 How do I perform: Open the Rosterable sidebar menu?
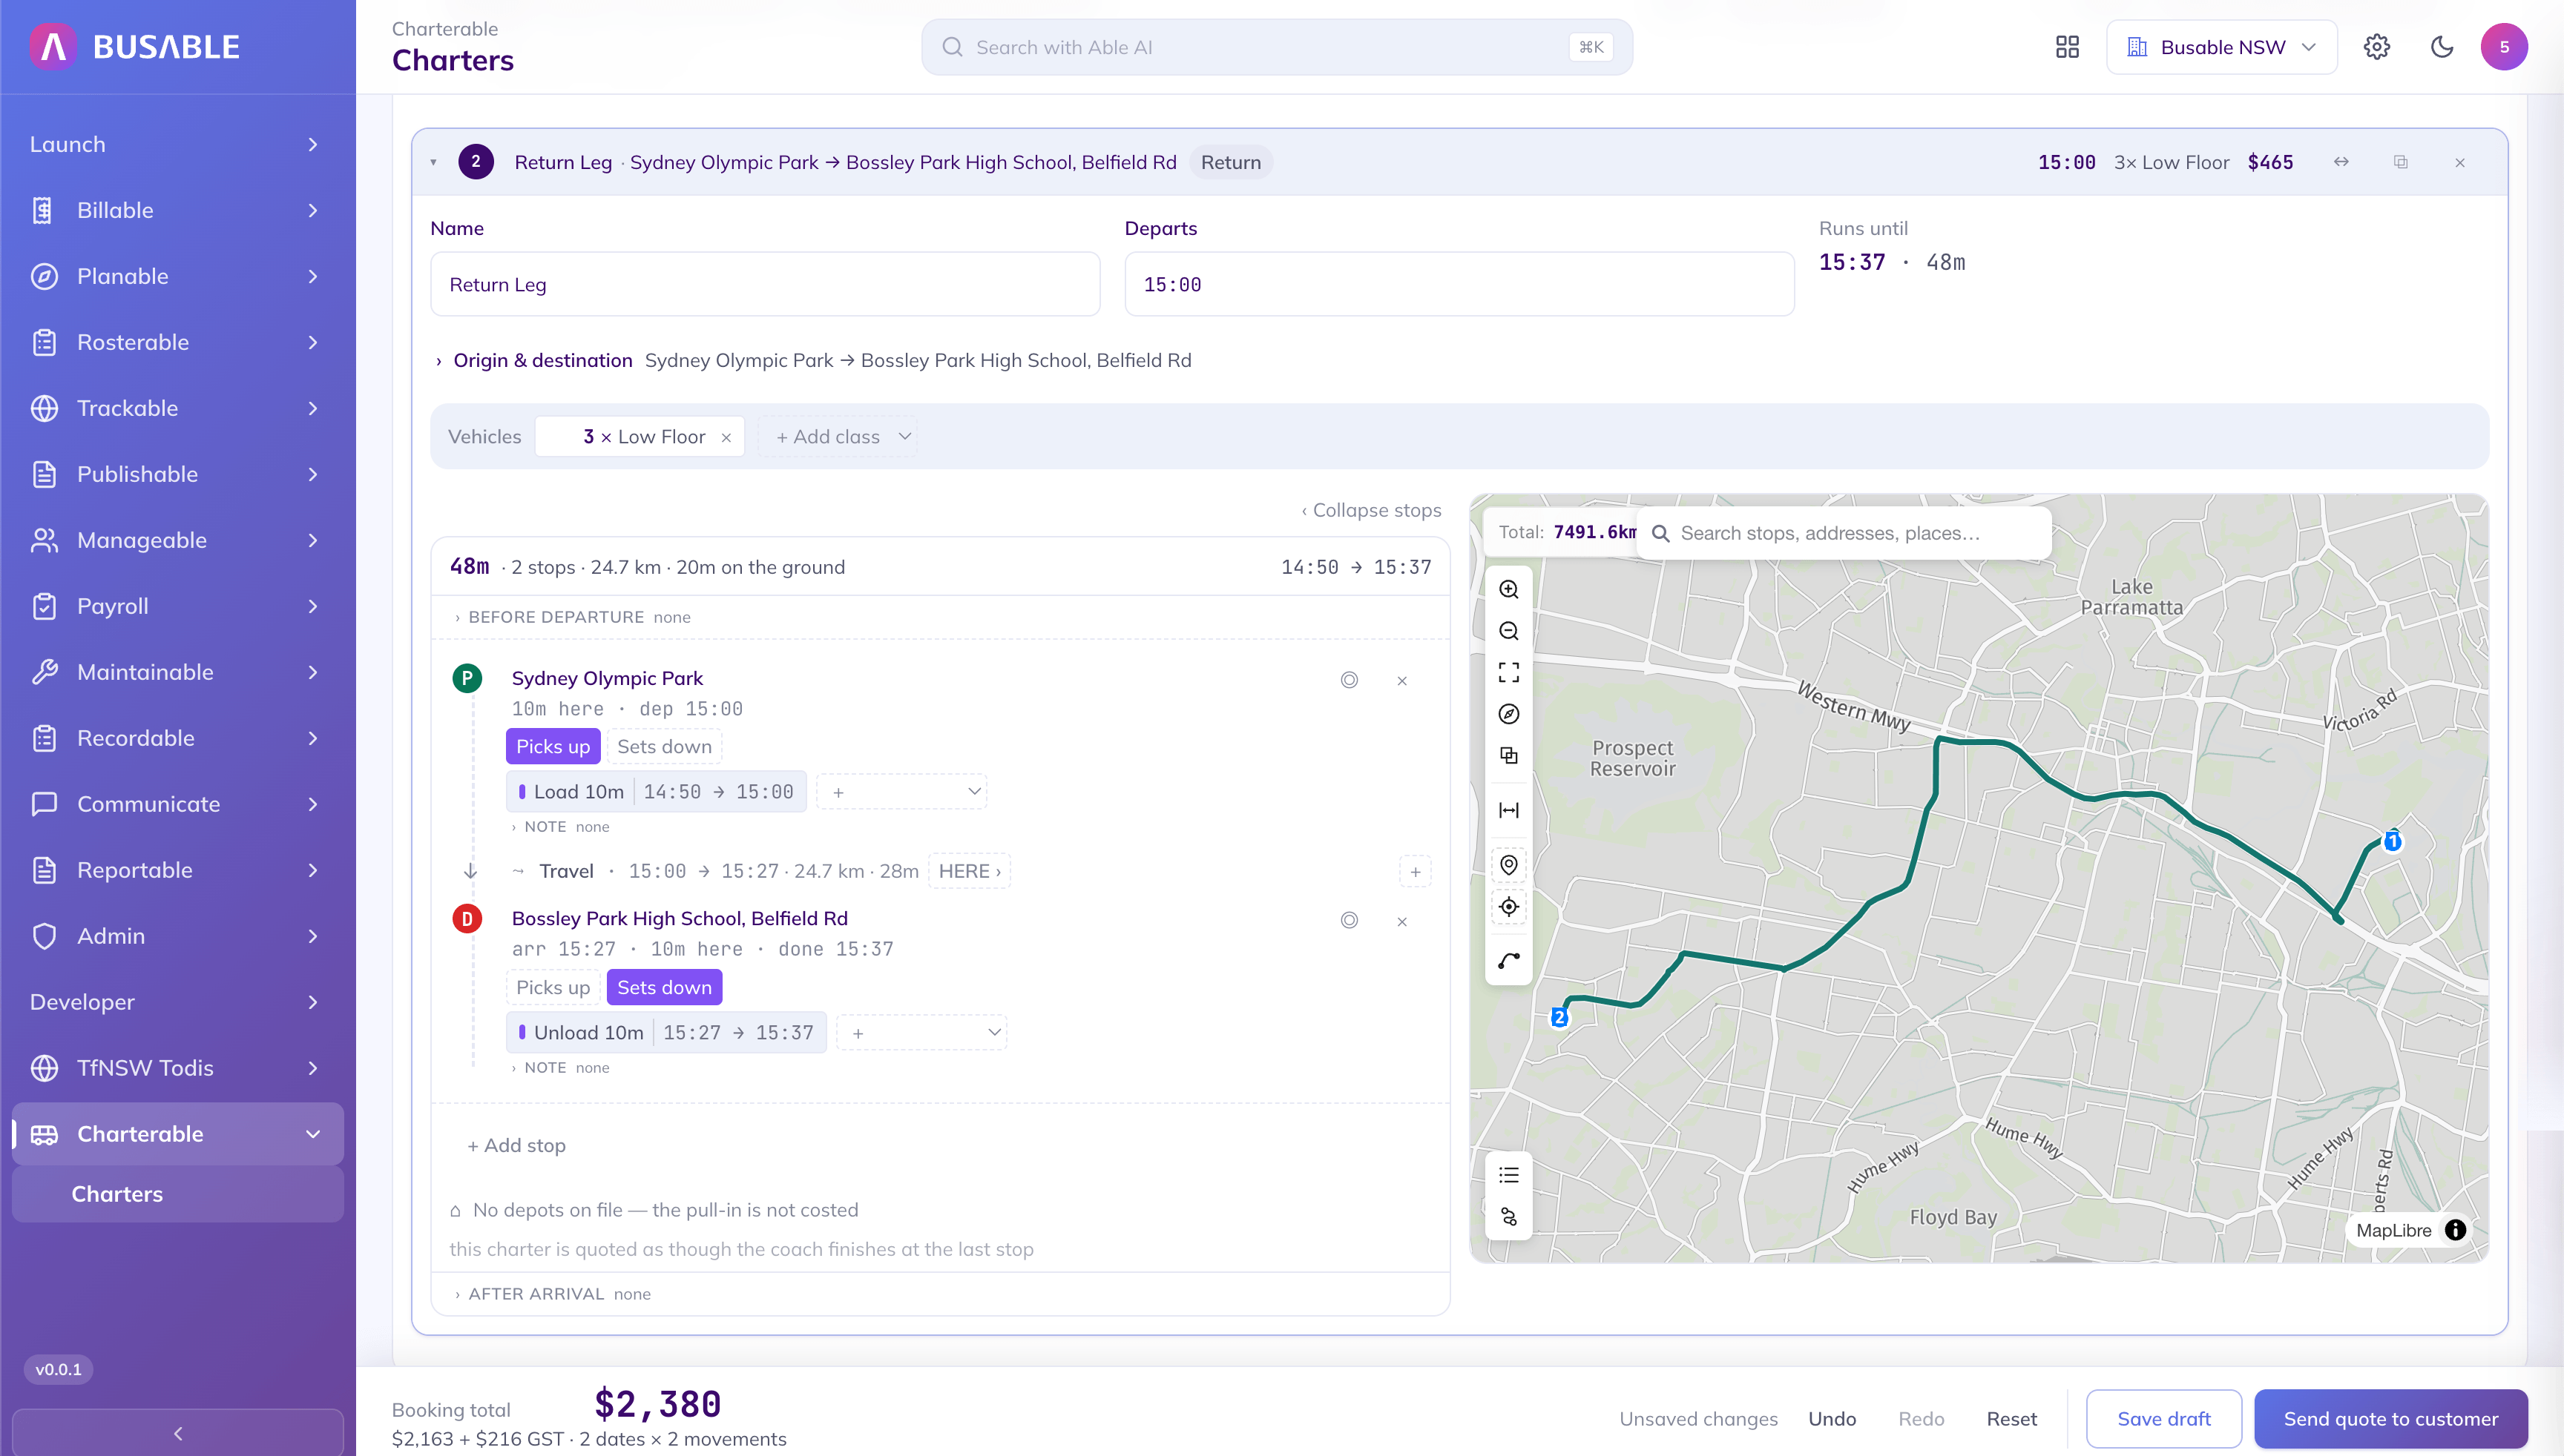178,342
